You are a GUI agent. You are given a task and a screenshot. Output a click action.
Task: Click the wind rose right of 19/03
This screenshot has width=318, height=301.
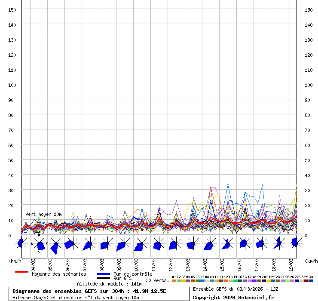pos(295,243)
